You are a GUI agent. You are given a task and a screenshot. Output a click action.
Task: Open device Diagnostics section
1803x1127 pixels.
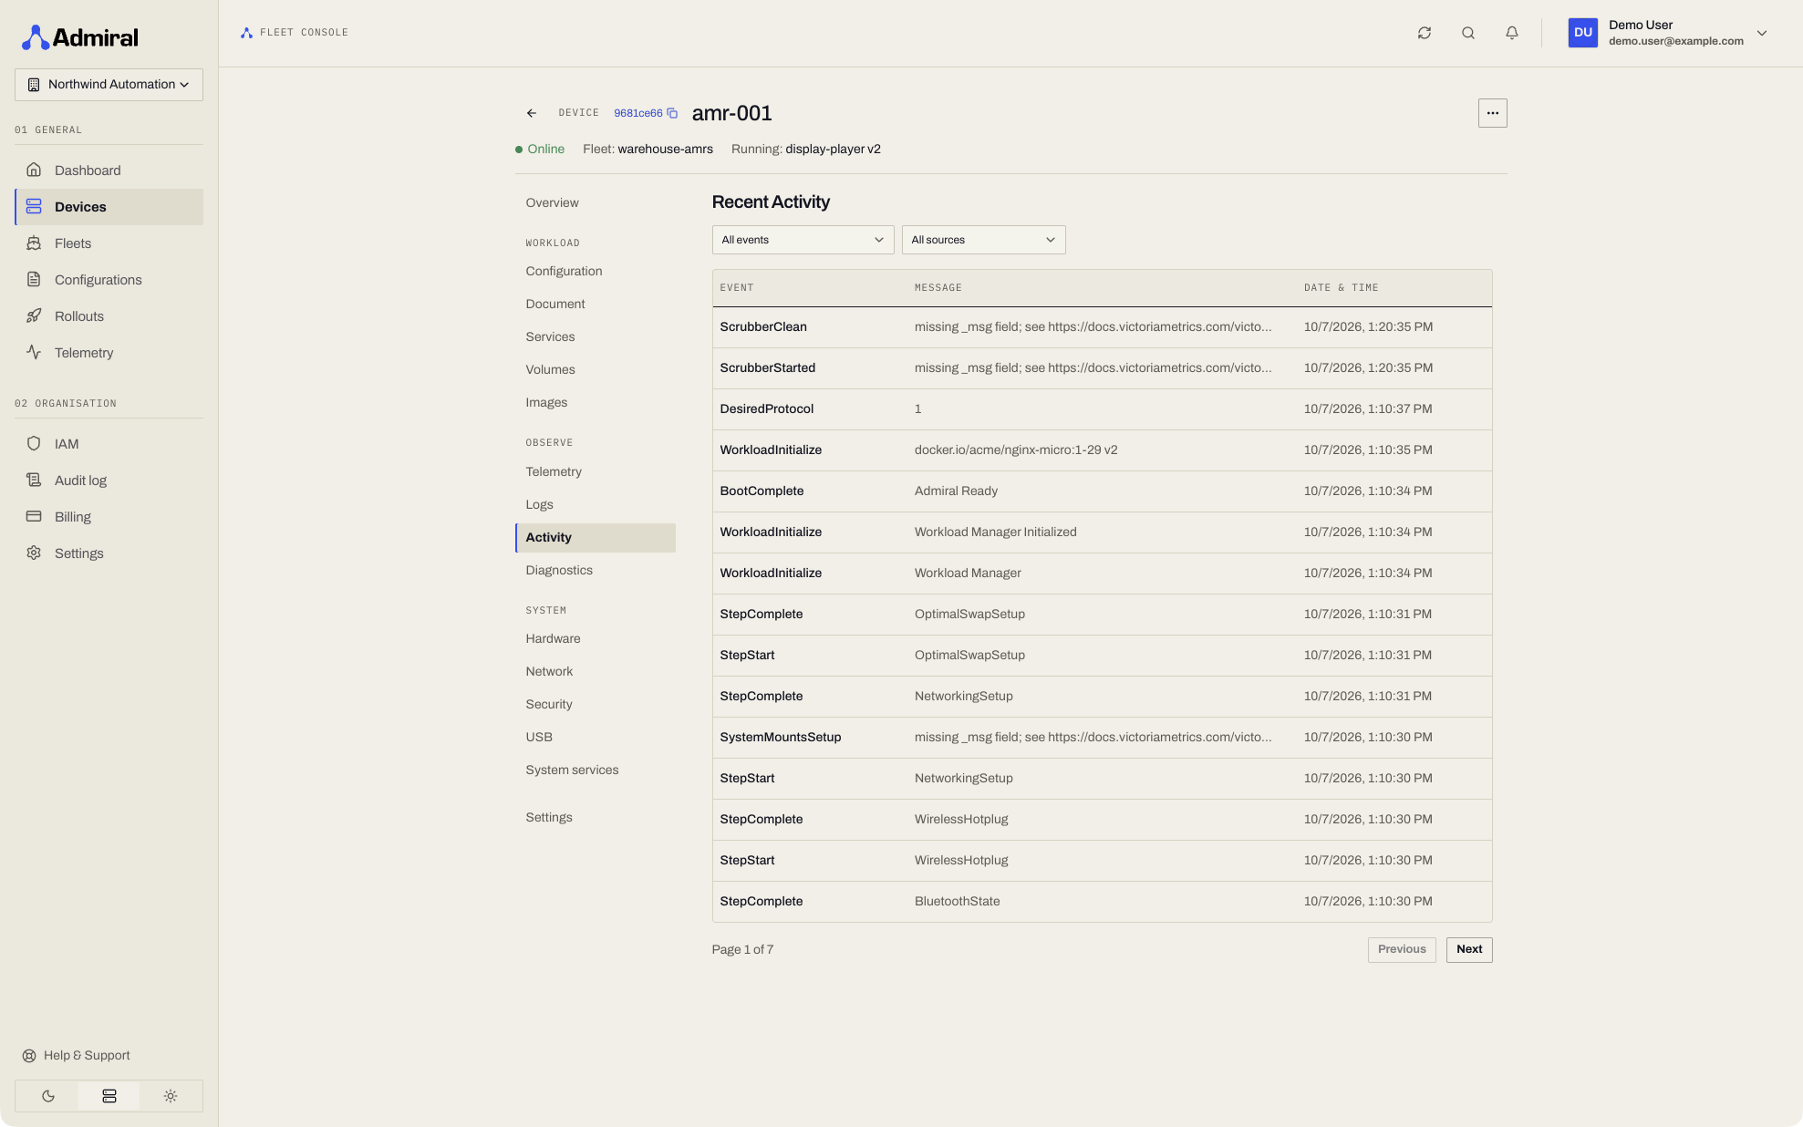596,571
